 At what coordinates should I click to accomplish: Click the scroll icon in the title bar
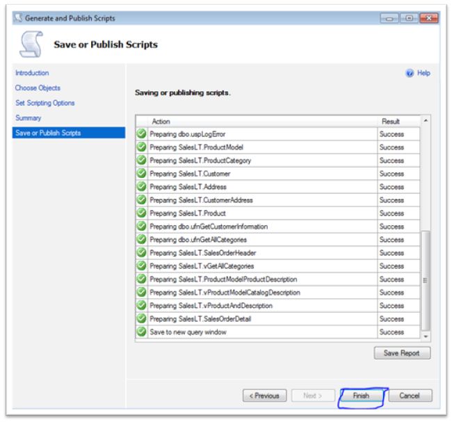(x=19, y=18)
